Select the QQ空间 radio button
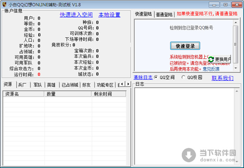244x168 pixels. 156,77
